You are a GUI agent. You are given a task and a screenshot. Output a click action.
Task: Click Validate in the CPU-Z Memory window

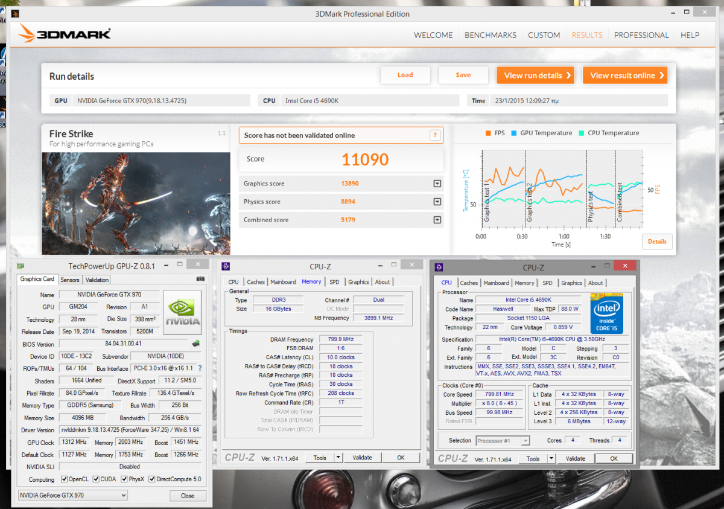point(363,458)
